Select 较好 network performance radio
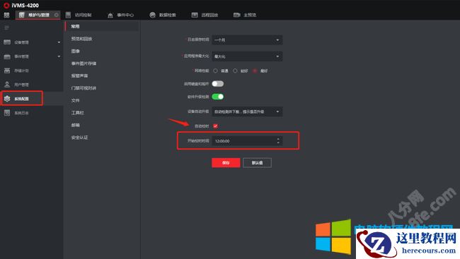Screen dimensions: 460x259 (235, 71)
